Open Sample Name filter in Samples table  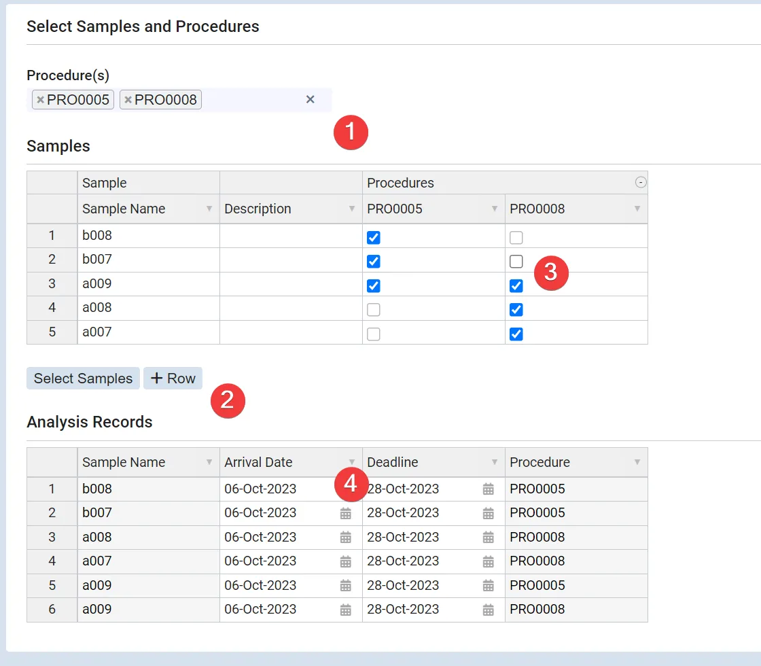(x=209, y=209)
